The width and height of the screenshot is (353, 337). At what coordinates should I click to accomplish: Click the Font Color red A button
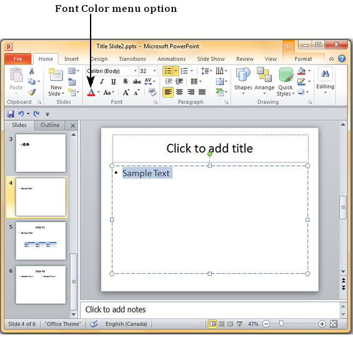point(91,93)
